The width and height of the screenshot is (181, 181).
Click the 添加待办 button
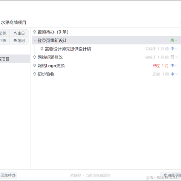point(8,175)
